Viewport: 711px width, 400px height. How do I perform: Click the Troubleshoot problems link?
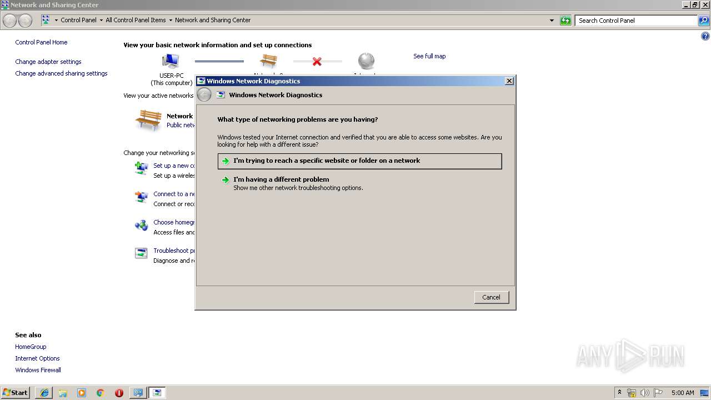[174, 251]
